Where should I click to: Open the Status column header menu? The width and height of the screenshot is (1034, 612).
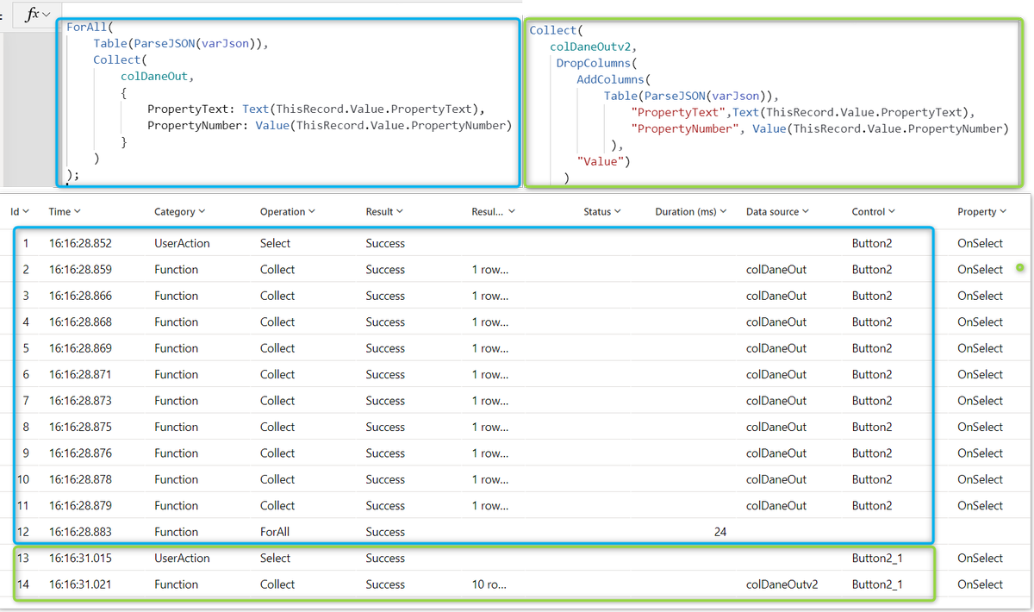coord(602,211)
